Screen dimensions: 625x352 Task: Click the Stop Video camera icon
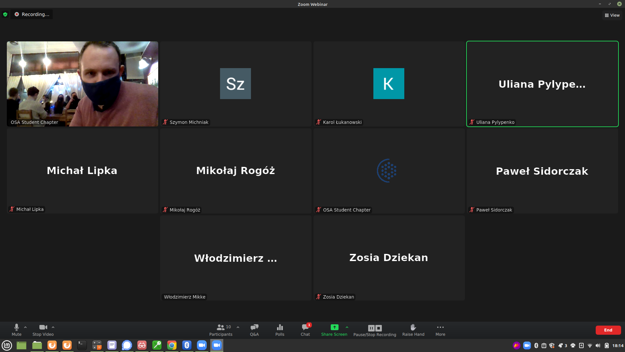tap(43, 328)
